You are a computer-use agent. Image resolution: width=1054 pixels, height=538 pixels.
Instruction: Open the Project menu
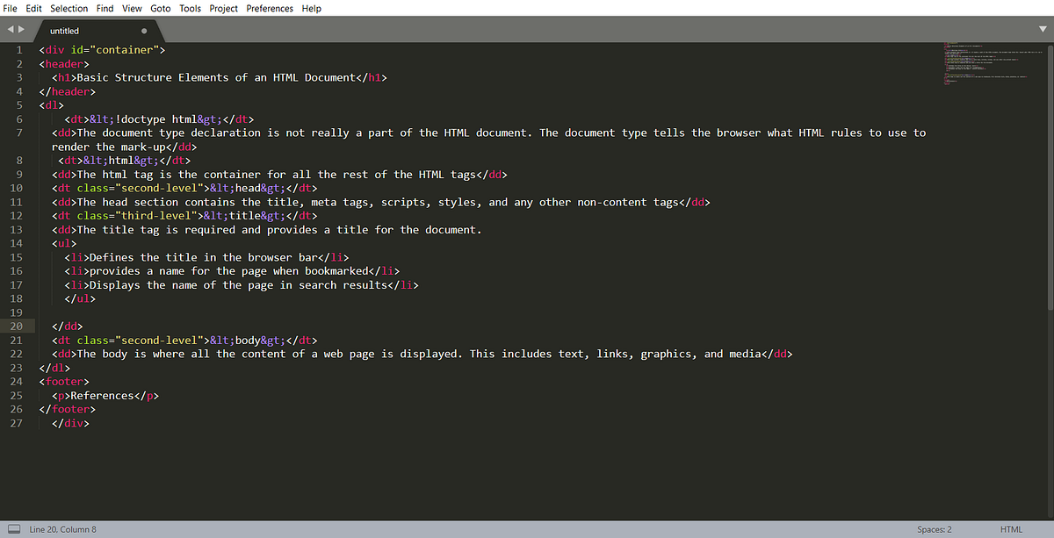(223, 8)
